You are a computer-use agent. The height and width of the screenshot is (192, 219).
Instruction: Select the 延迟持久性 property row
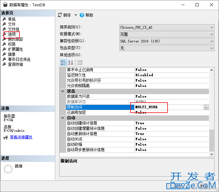(x=137, y=75)
